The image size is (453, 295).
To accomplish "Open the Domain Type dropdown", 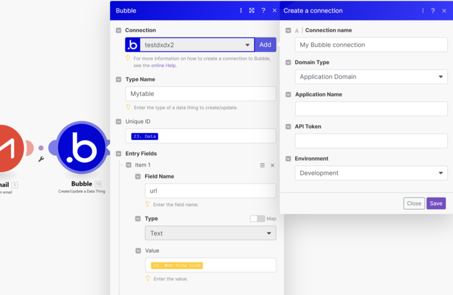I will pos(371,77).
